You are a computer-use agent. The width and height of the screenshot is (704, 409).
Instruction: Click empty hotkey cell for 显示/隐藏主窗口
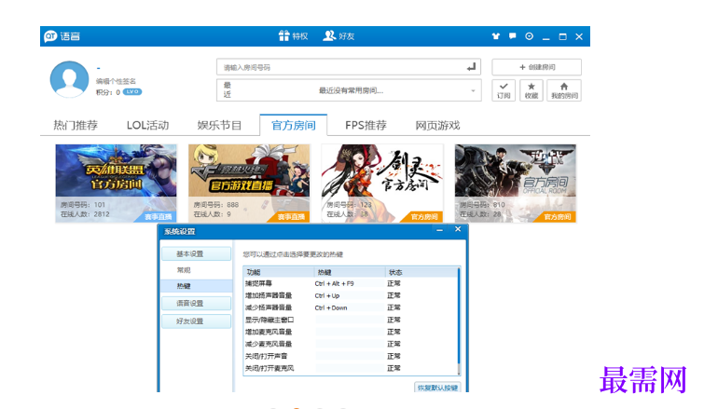[x=351, y=320]
